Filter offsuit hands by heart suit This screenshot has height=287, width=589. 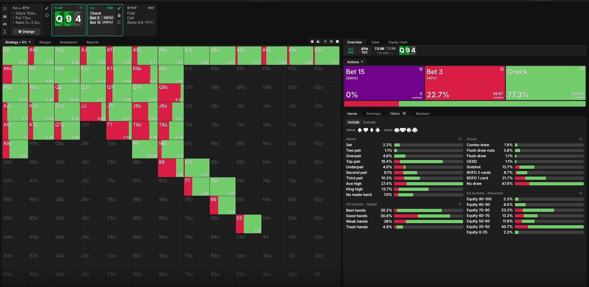click(x=366, y=130)
